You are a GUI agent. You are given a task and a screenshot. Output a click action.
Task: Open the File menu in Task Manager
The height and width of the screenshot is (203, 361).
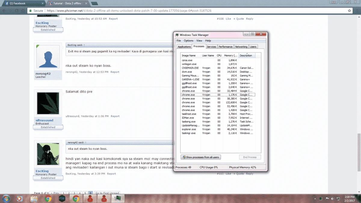(x=179, y=41)
